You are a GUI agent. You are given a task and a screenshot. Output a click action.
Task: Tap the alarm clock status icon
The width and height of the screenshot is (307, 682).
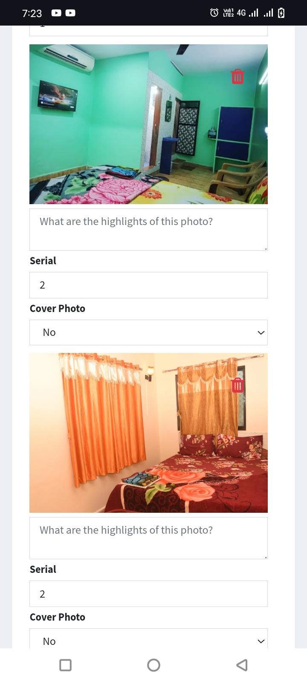coord(214,13)
